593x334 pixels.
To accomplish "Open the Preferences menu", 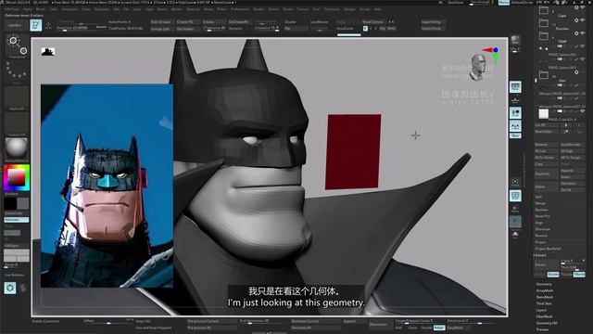I will 240,9.
